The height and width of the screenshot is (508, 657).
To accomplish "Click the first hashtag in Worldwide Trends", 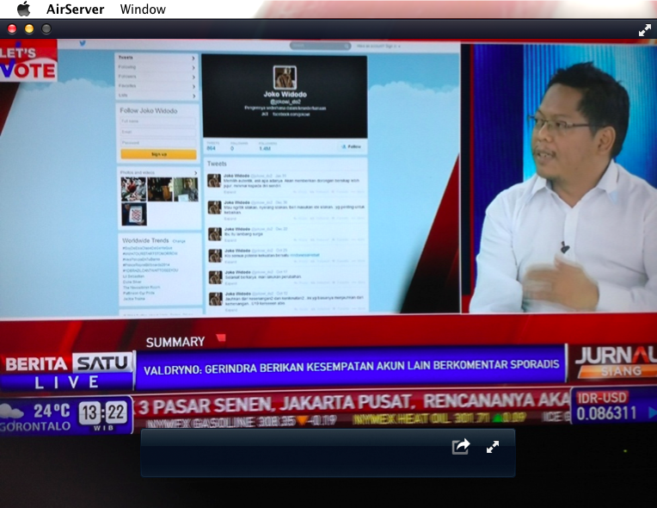I will point(147,248).
